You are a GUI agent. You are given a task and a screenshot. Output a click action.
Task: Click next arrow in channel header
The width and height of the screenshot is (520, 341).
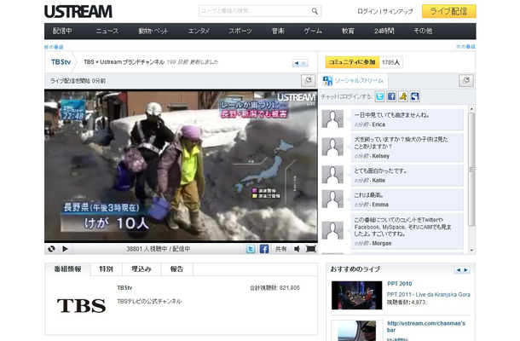click(304, 63)
